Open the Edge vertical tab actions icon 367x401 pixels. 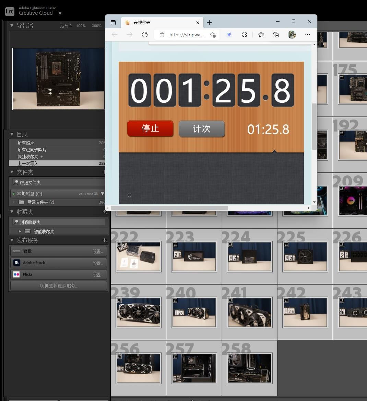coord(113,23)
